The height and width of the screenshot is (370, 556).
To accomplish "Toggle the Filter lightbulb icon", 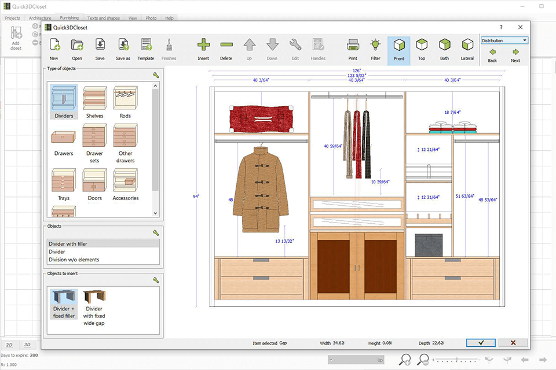I will [376, 46].
